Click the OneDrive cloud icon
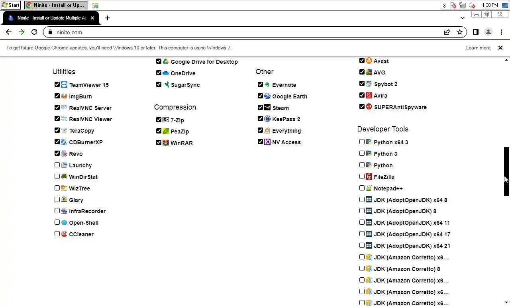This screenshot has width=510, height=306. 166,73
